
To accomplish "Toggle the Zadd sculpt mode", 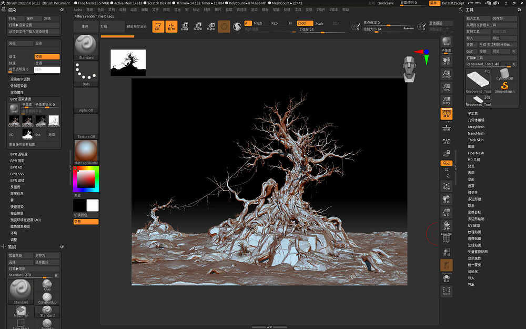I will [304, 23].
